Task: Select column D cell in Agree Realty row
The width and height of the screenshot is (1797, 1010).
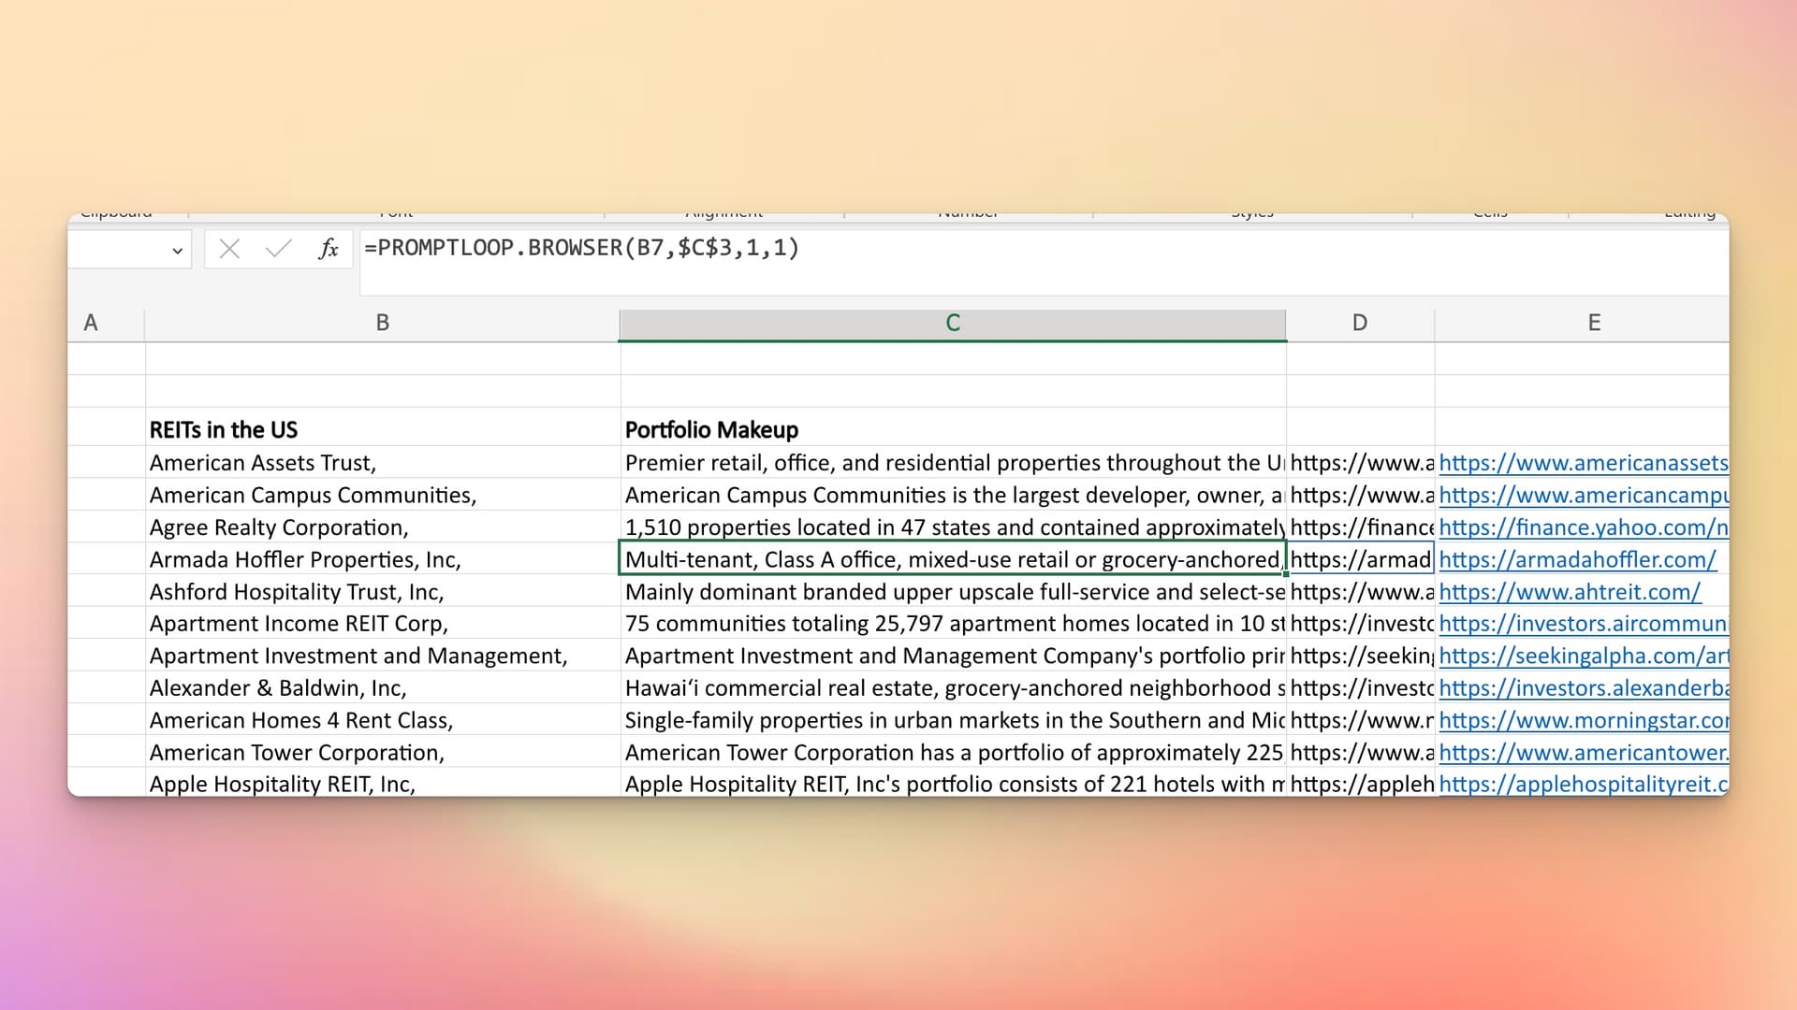Action: click(1361, 527)
